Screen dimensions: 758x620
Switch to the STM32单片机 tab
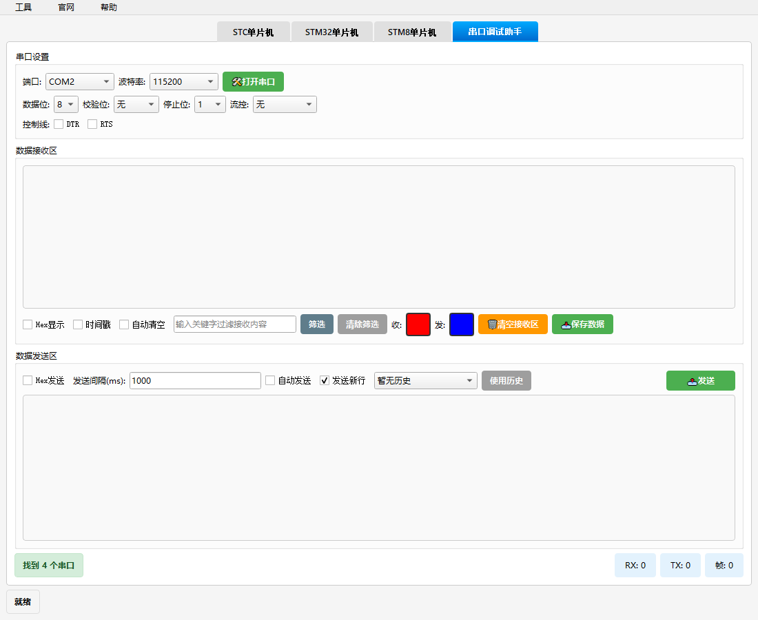tap(331, 32)
